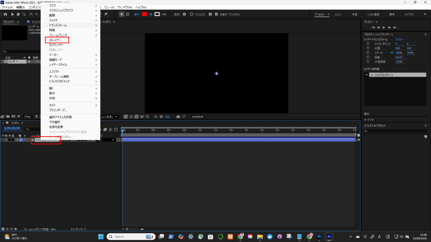The width and height of the screenshot is (431, 242).
Task: Choose 3Dレイヤー from the context menu
Action: (55, 40)
